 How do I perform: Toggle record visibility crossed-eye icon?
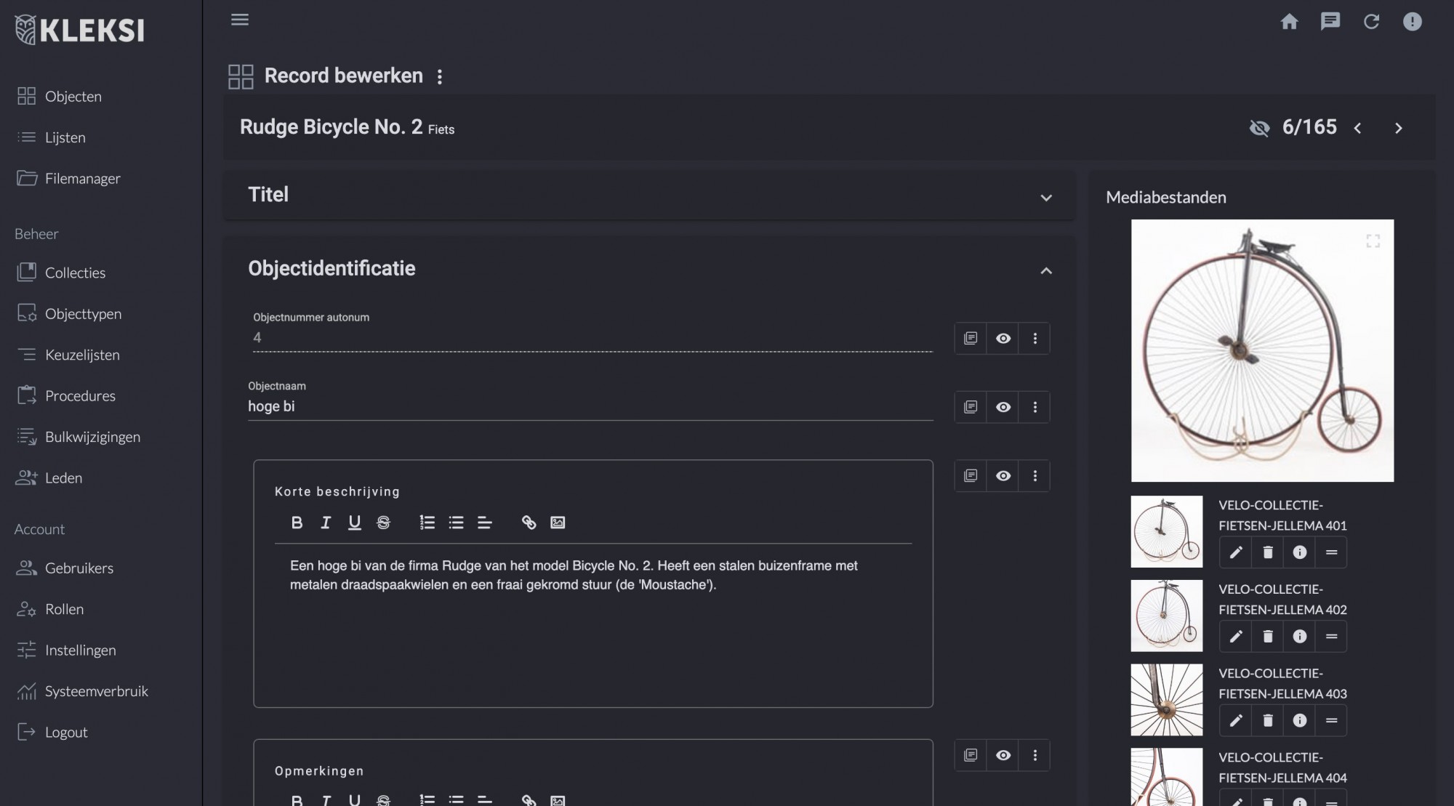tap(1259, 129)
